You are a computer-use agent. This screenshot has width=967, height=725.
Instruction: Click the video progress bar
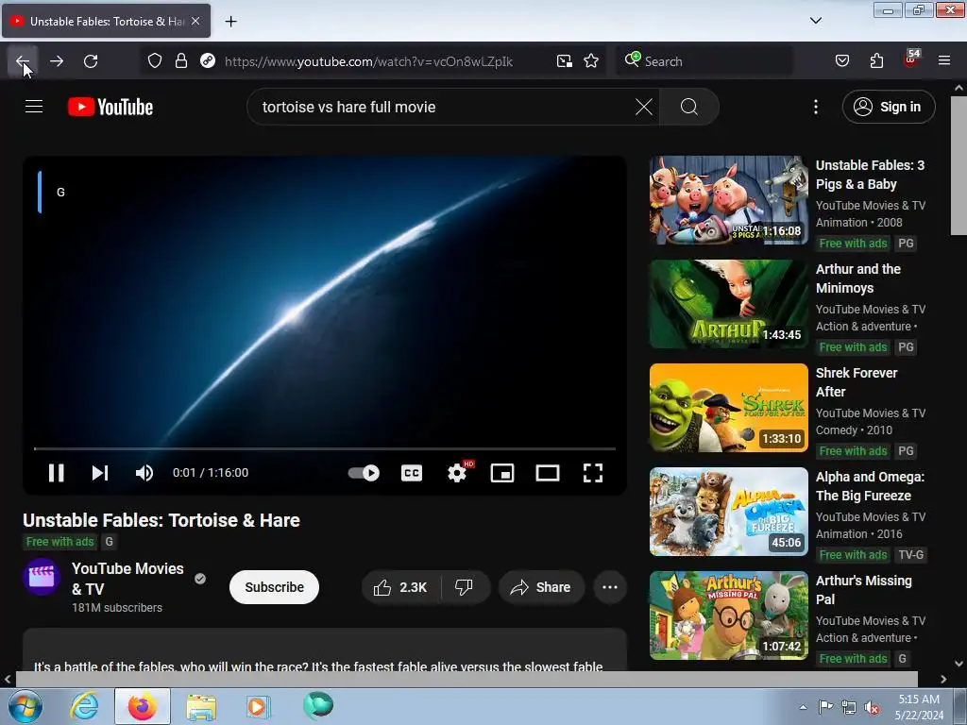tap(325, 448)
